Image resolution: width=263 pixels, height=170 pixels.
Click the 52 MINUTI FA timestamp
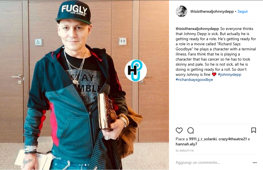(x=185, y=150)
